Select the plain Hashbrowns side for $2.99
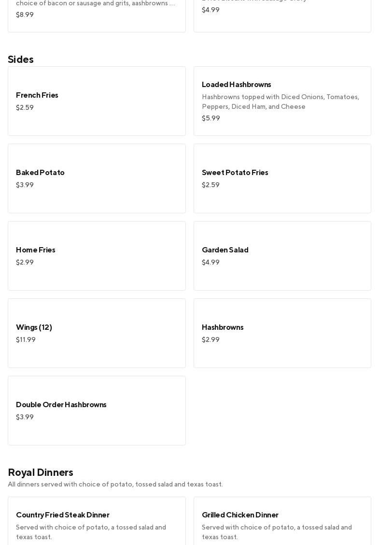Screen dimensions: 379x545 282,333
